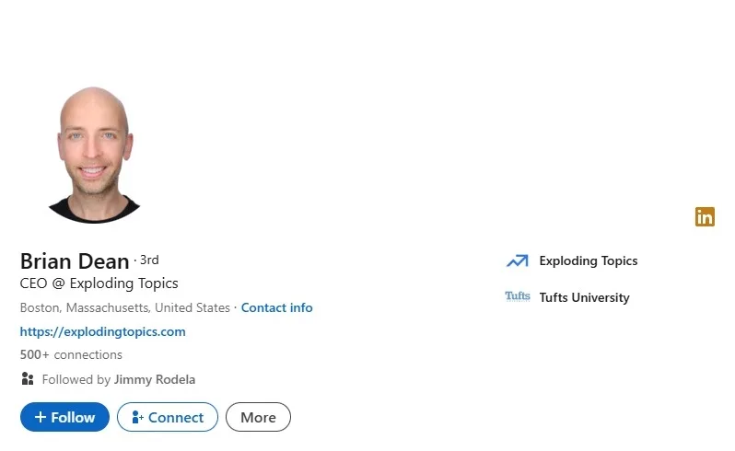Click the Exploding Topics arrow logo icon
This screenshot has height=451, width=735.
click(517, 261)
